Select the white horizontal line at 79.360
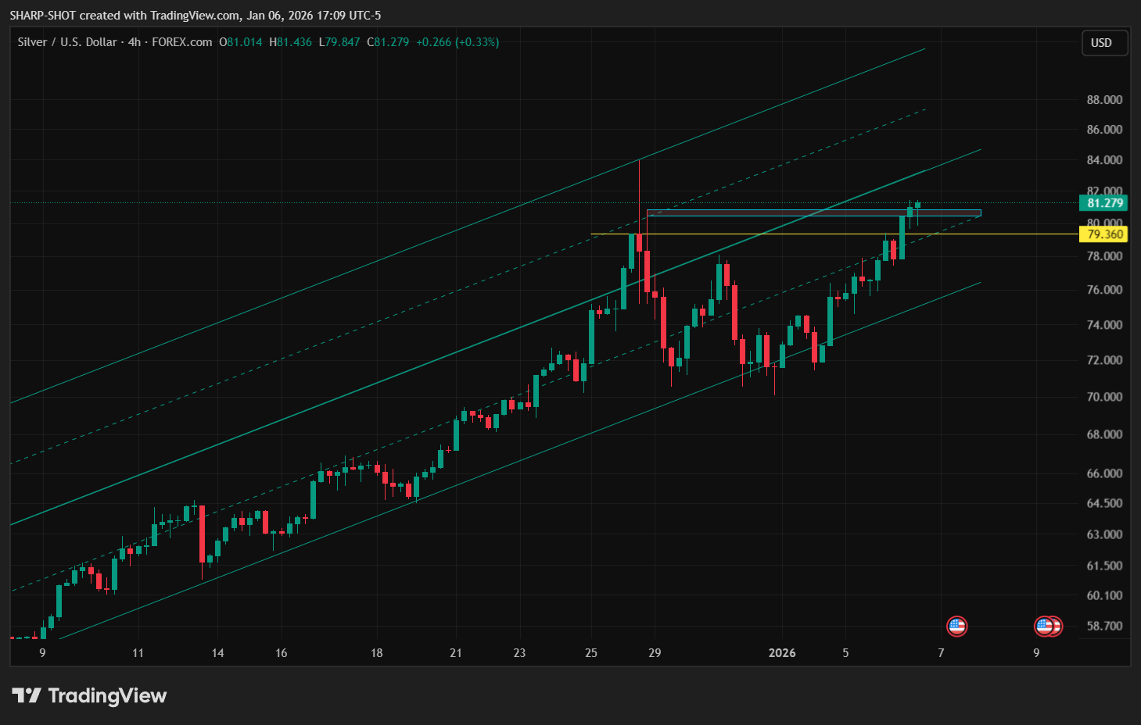The image size is (1141, 725). point(834,234)
